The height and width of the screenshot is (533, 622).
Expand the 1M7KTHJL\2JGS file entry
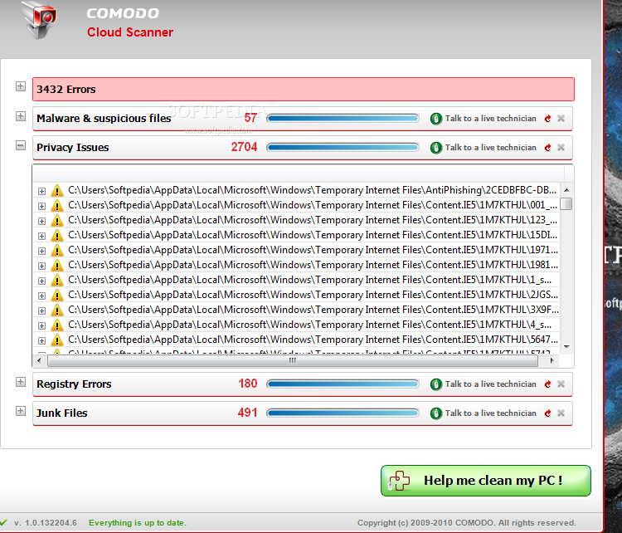click(41, 296)
